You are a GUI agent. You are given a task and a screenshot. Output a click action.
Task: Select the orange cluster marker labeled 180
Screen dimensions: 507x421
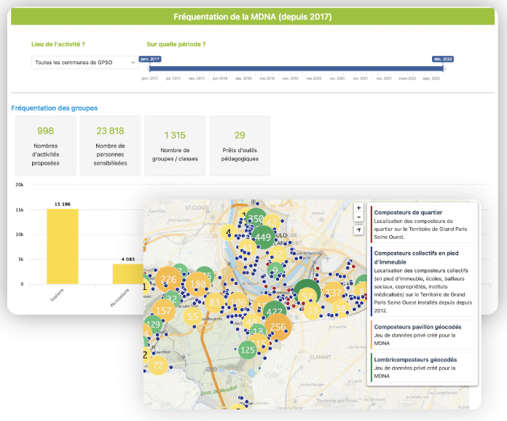197,284
